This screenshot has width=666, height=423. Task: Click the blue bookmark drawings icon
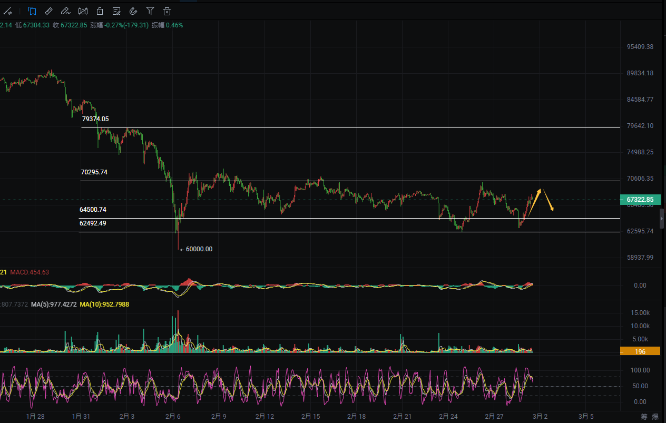32,11
